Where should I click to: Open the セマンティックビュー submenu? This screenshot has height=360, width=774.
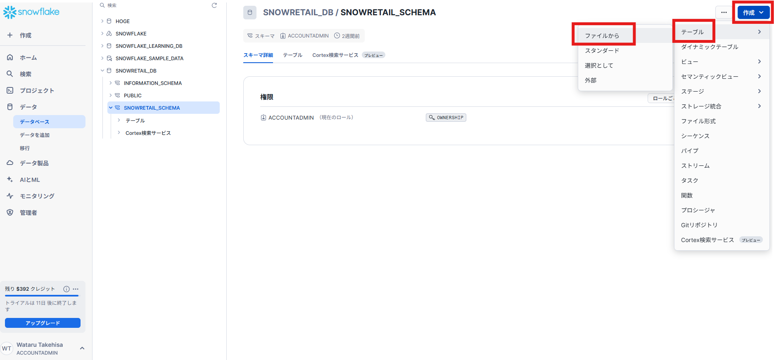coord(722,76)
